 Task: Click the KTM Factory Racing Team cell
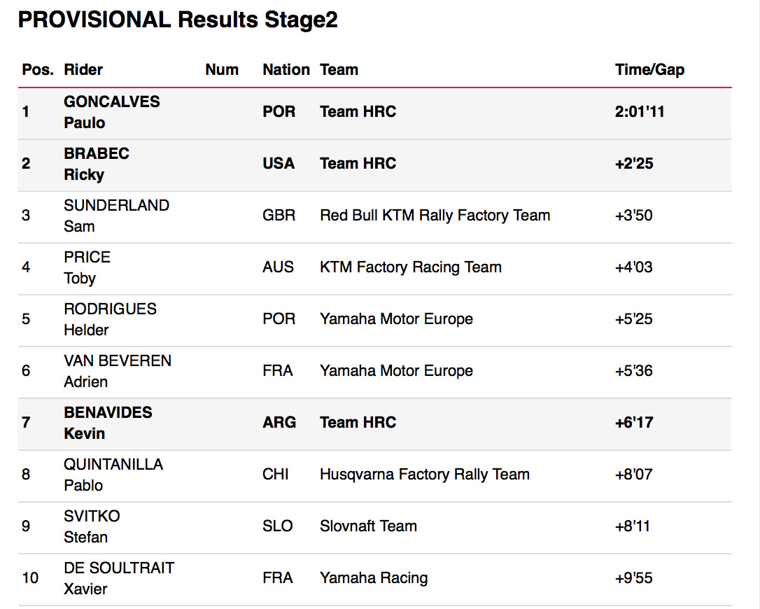click(410, 267)
